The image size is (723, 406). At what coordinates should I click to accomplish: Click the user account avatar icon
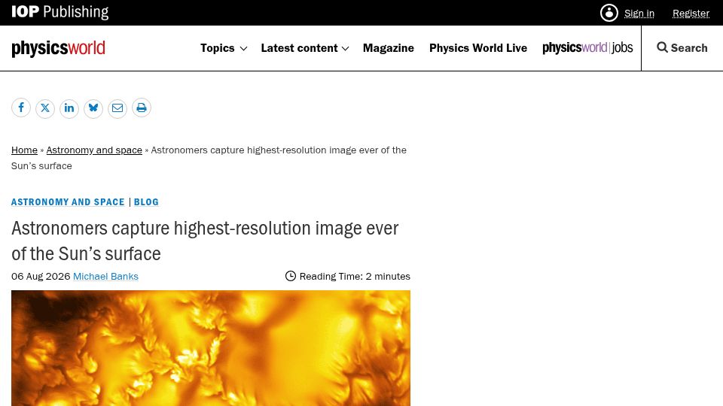(x=609, y=13)
